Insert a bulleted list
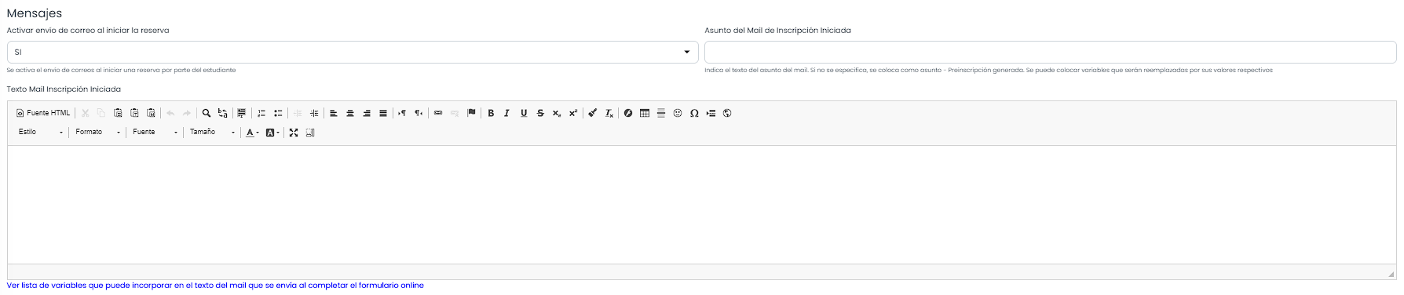 pos(278,113)
